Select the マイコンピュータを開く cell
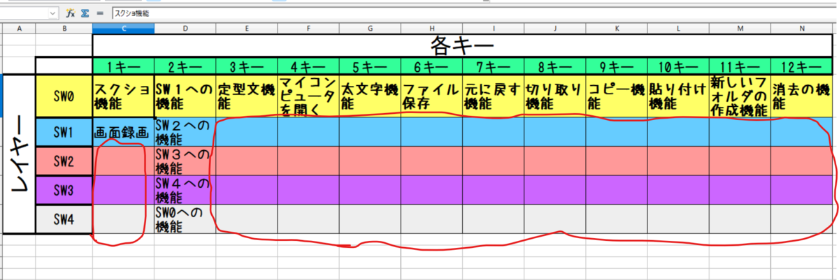This screenshot has width=839, height=280. tap(308, 96)
